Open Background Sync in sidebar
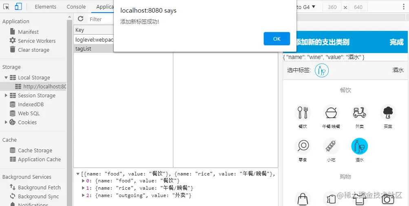 pos(38,196)
